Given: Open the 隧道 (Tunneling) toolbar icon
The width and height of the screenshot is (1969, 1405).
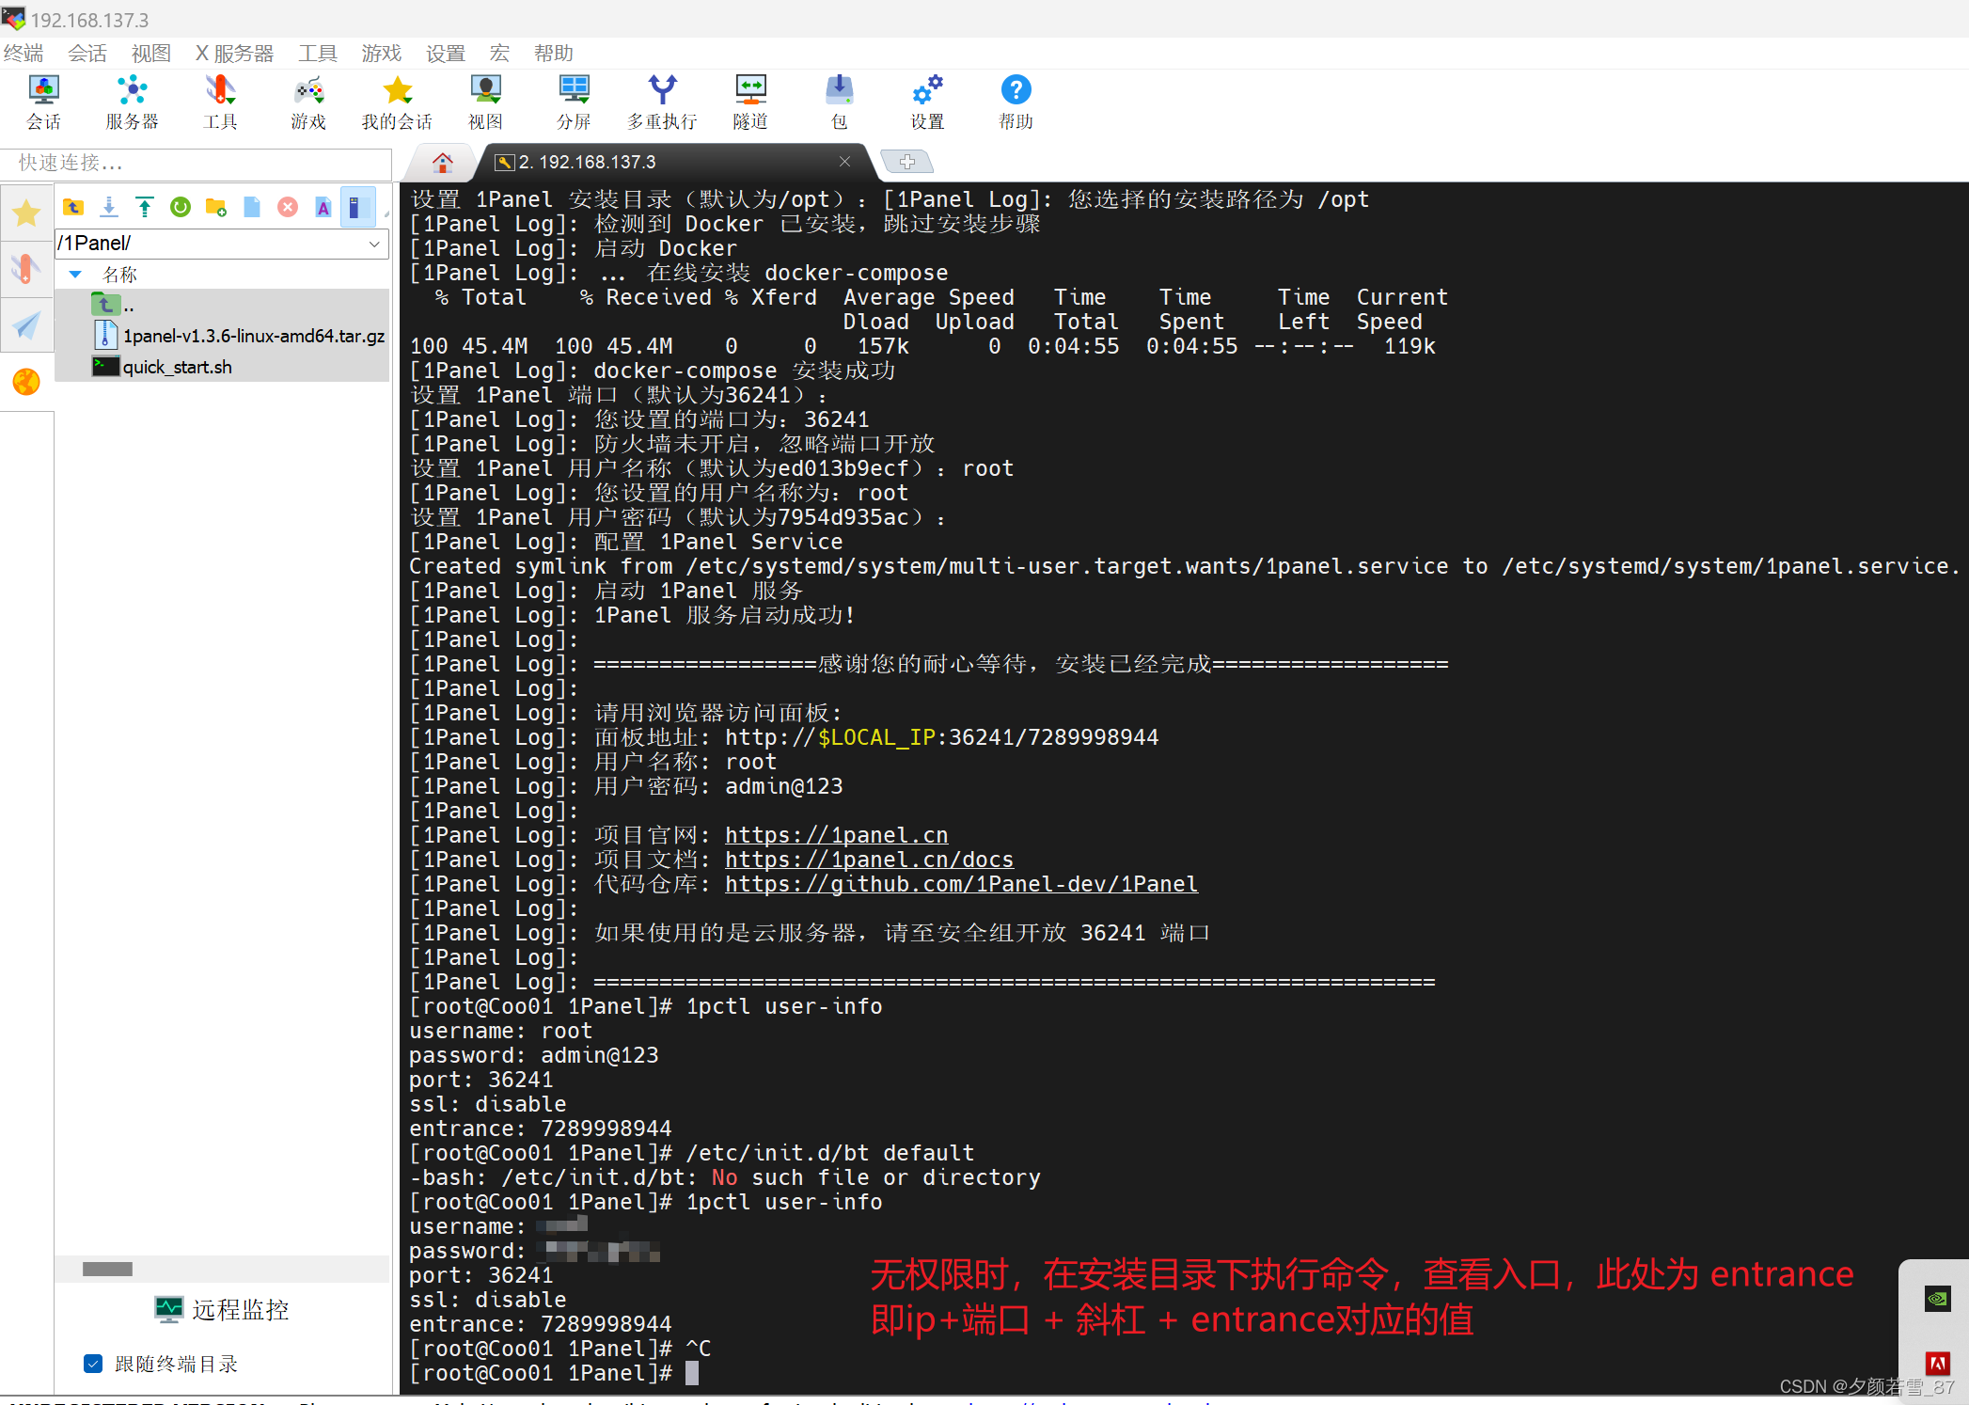Looking at the screenshot, I should click(x=750, y=102).
